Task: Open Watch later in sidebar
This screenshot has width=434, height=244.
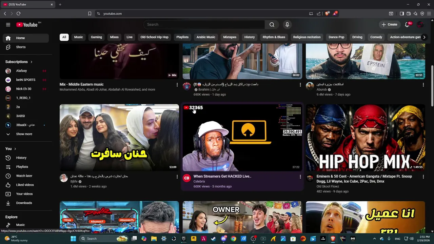Action: [26, 176]
